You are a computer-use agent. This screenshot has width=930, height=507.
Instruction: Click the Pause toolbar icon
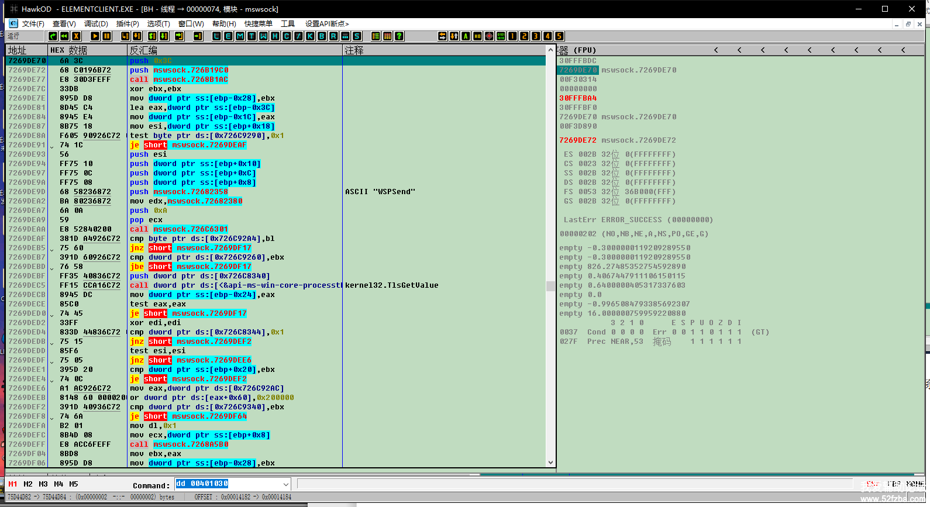click(106, 36)
